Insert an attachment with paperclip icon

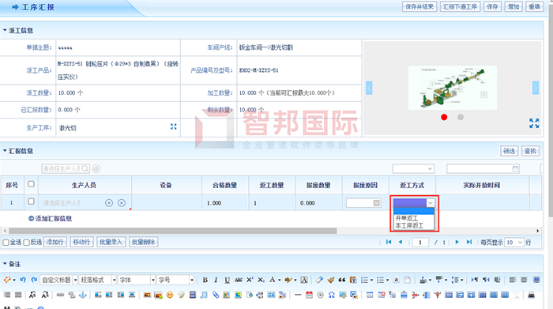[215, 295]
